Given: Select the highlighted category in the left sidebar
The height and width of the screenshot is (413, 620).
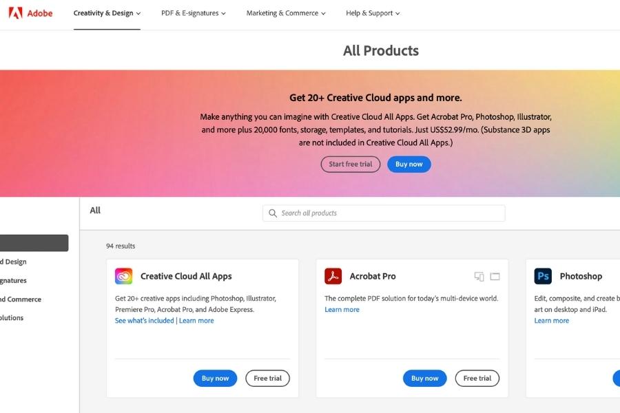Looking at the screenshot, I should 34,242.
